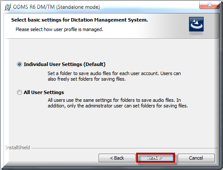223x170 pixels.
Task: Click the installer icon in title bar
Action: 7,7
